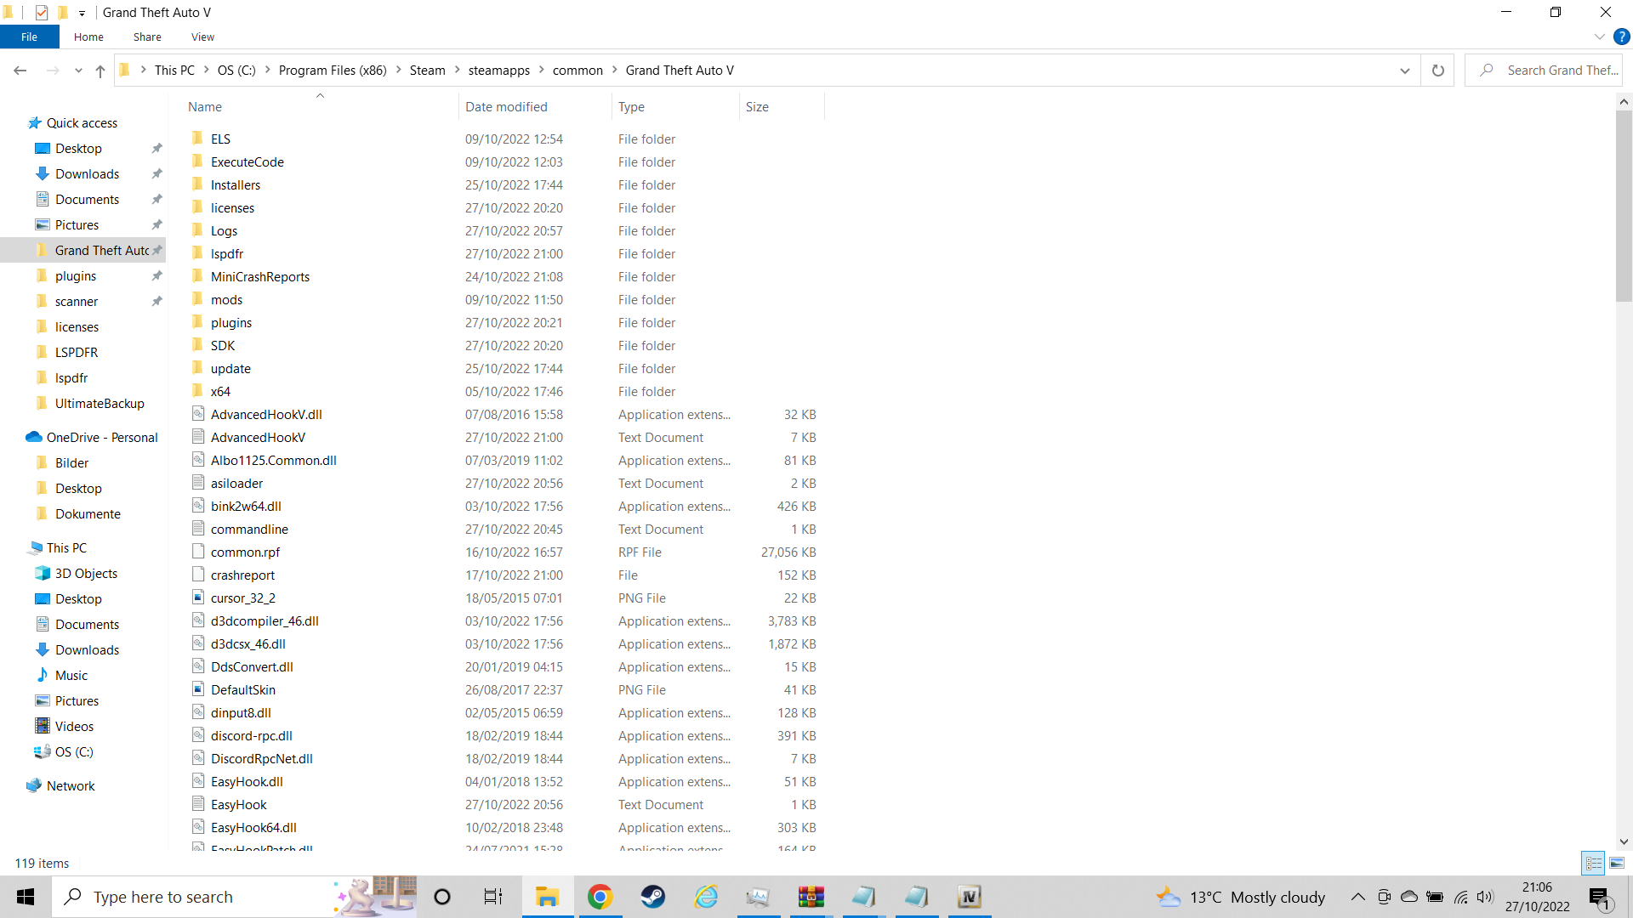Unpin plugins folder from Quick access
The height and width of the screenshot is (918, 1633).
tap(156, 276)
